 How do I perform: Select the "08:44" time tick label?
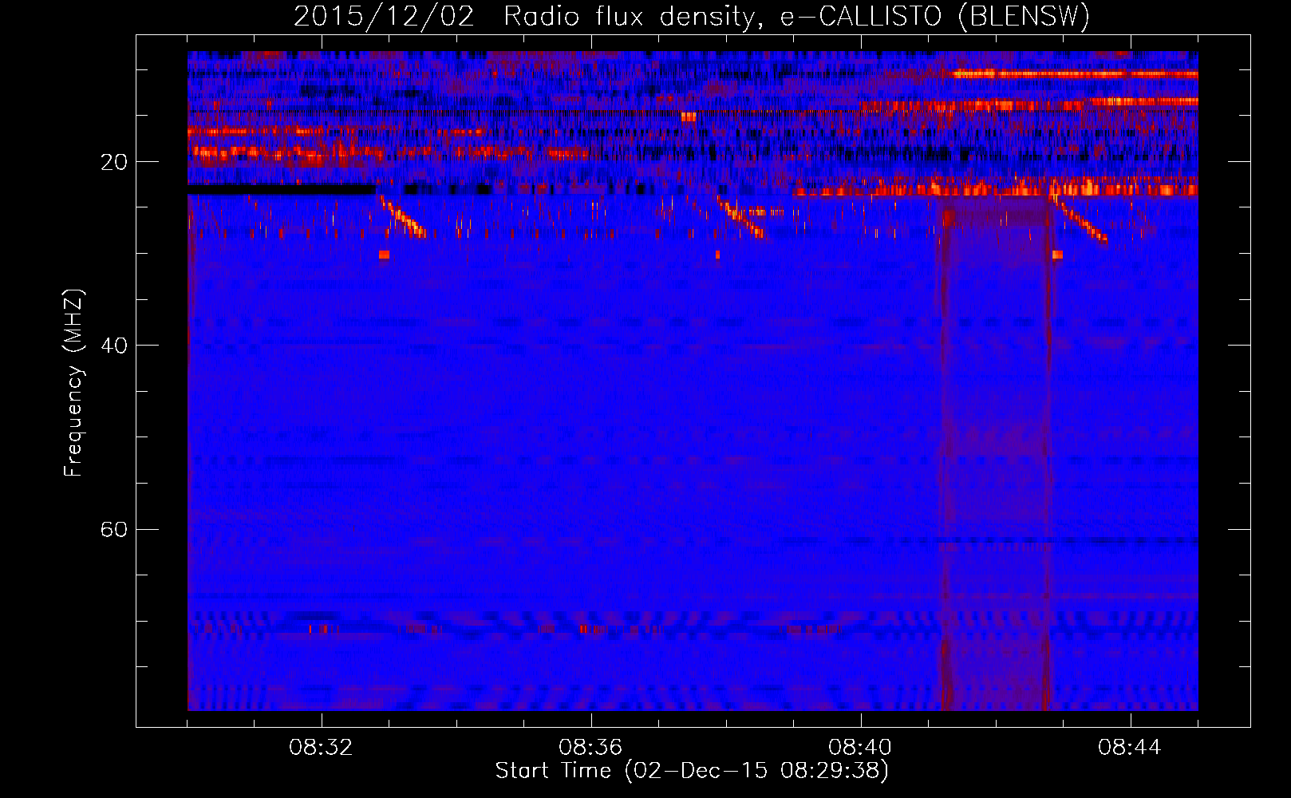point(1130,747)
